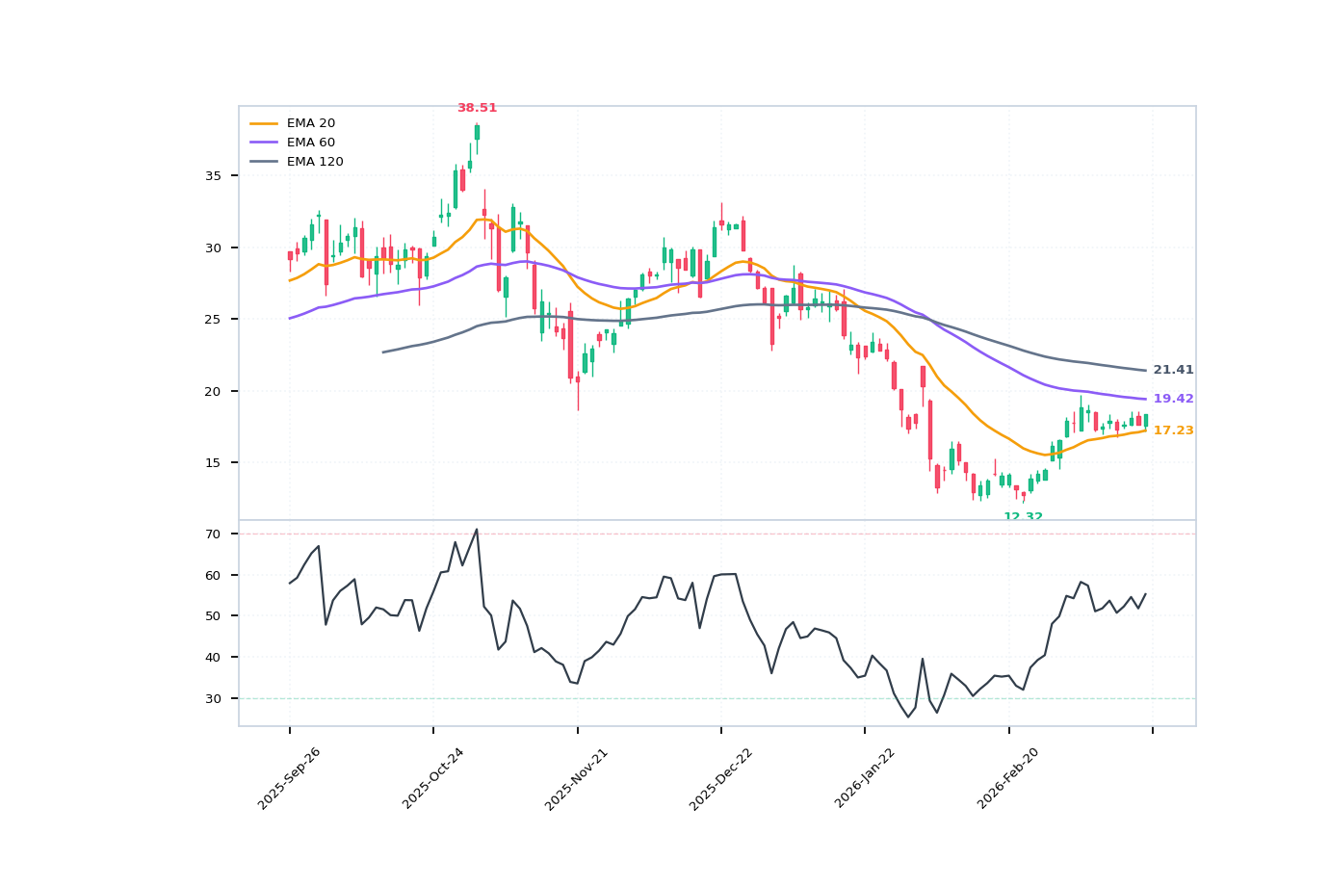The width and height of the screenshot is (1329, 886).
Task: Click the 70 RSI axis tick label
Action: pos(213,534)
